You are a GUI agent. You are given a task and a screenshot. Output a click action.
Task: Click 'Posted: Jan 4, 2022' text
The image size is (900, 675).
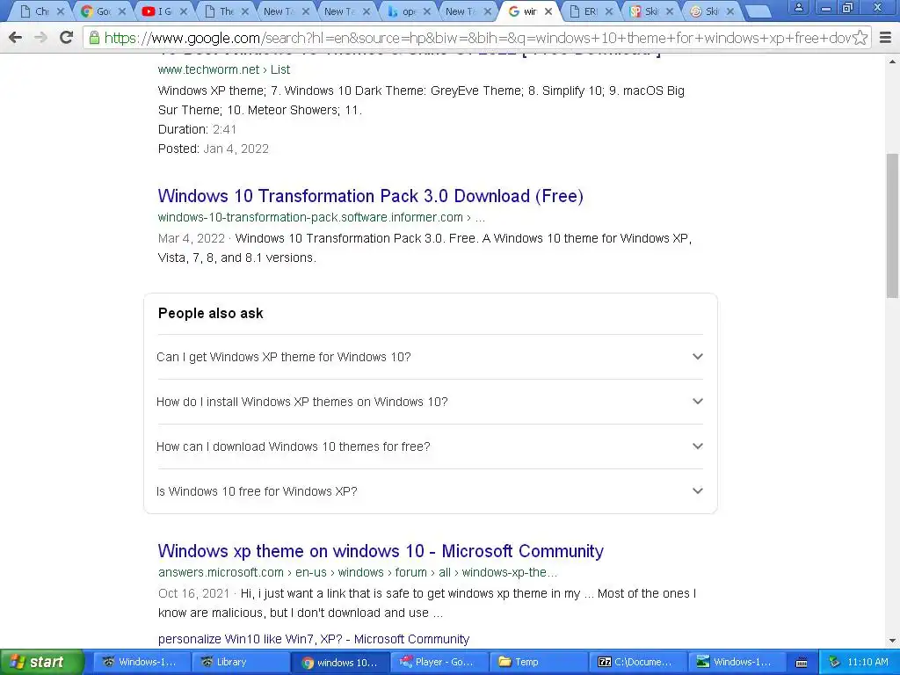coord(214,149)
